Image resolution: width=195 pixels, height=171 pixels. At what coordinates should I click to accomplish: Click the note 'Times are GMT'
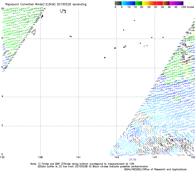pos(51,164)
